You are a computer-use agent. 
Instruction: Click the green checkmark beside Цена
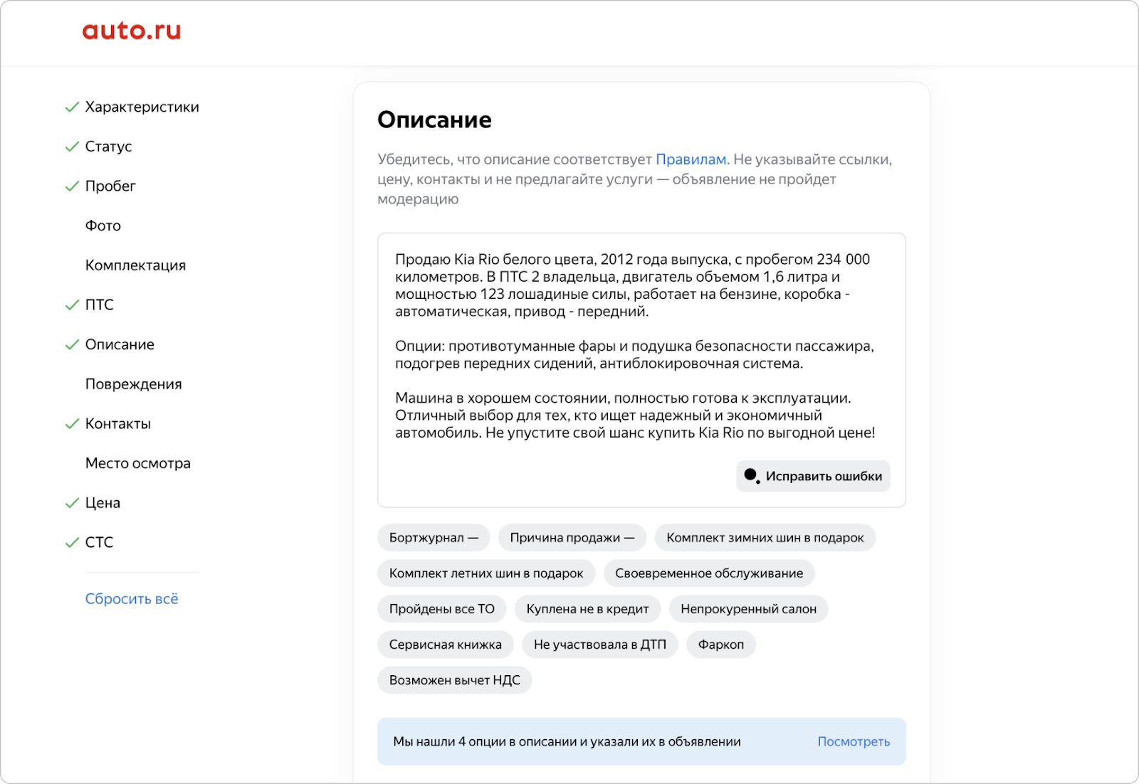[72, 503]
